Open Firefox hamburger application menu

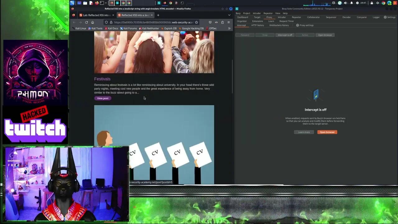(229, 22)
